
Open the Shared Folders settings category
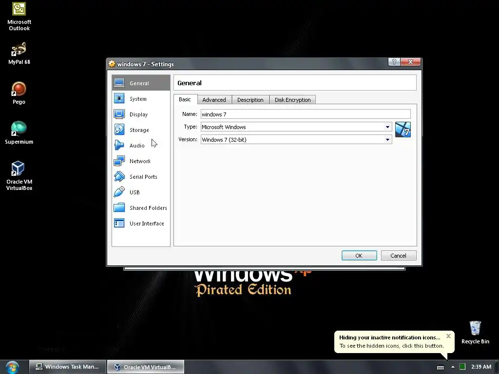point(141,207)
